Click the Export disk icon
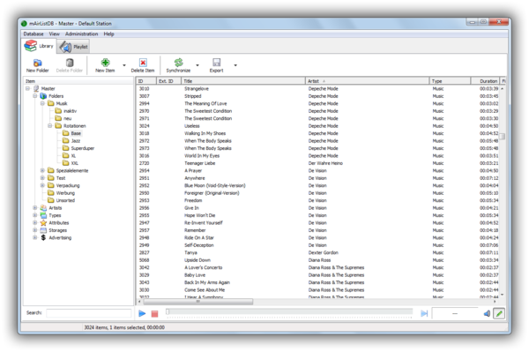The height and width of the screenshot is (352, 529). click(x=216, y=63)
